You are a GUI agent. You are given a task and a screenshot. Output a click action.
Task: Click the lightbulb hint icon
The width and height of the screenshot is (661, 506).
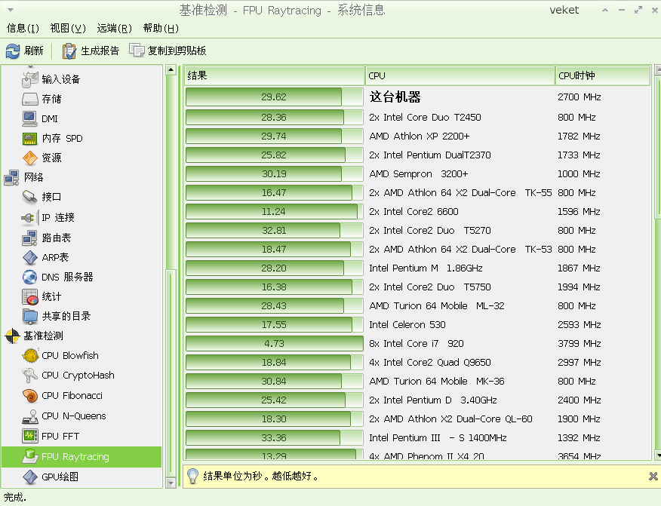click(x=192, y=476)
